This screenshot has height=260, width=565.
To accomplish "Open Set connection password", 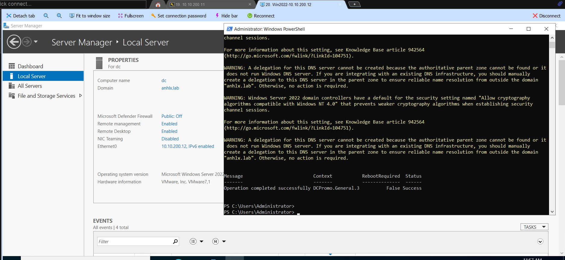I will pos(179,16).
